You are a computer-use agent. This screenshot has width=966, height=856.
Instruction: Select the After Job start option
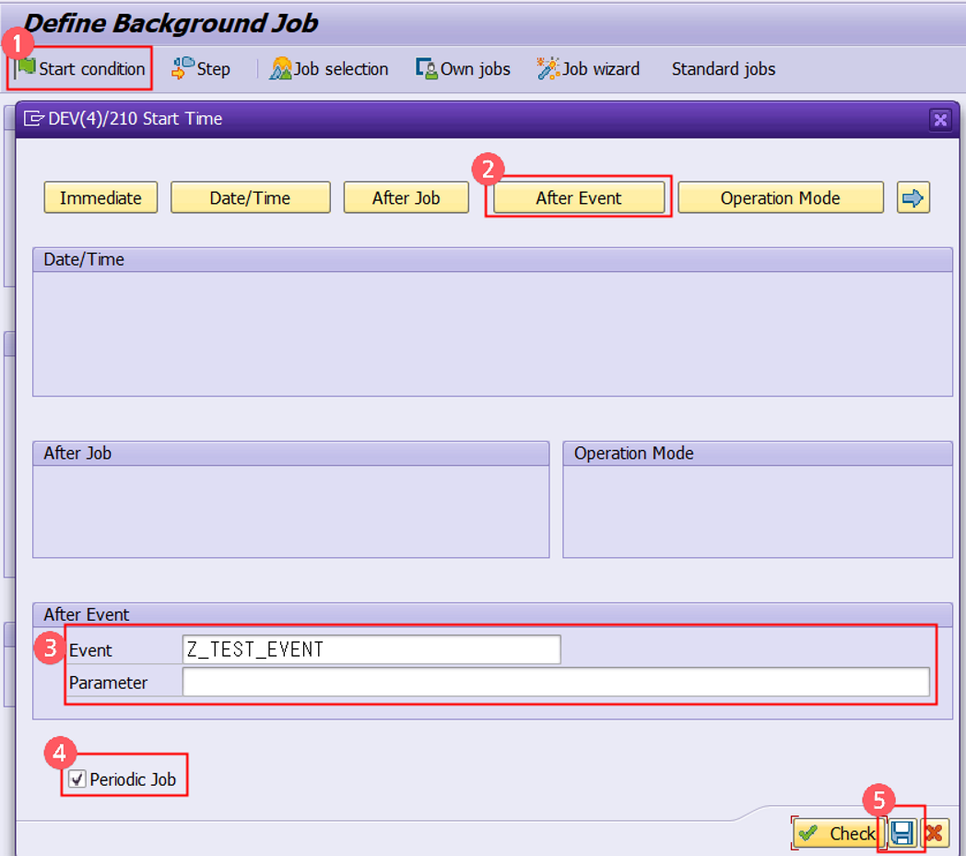tap(406, 198)
